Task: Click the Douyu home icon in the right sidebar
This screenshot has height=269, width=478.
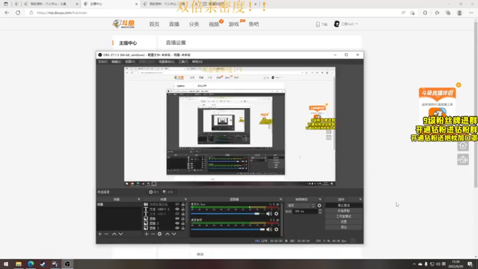Action: pos(462,146)
